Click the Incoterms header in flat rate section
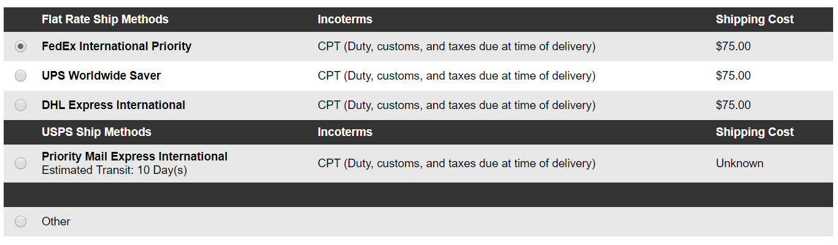The width and height of the screenshot is (838, 245). (x=345, y=20)
